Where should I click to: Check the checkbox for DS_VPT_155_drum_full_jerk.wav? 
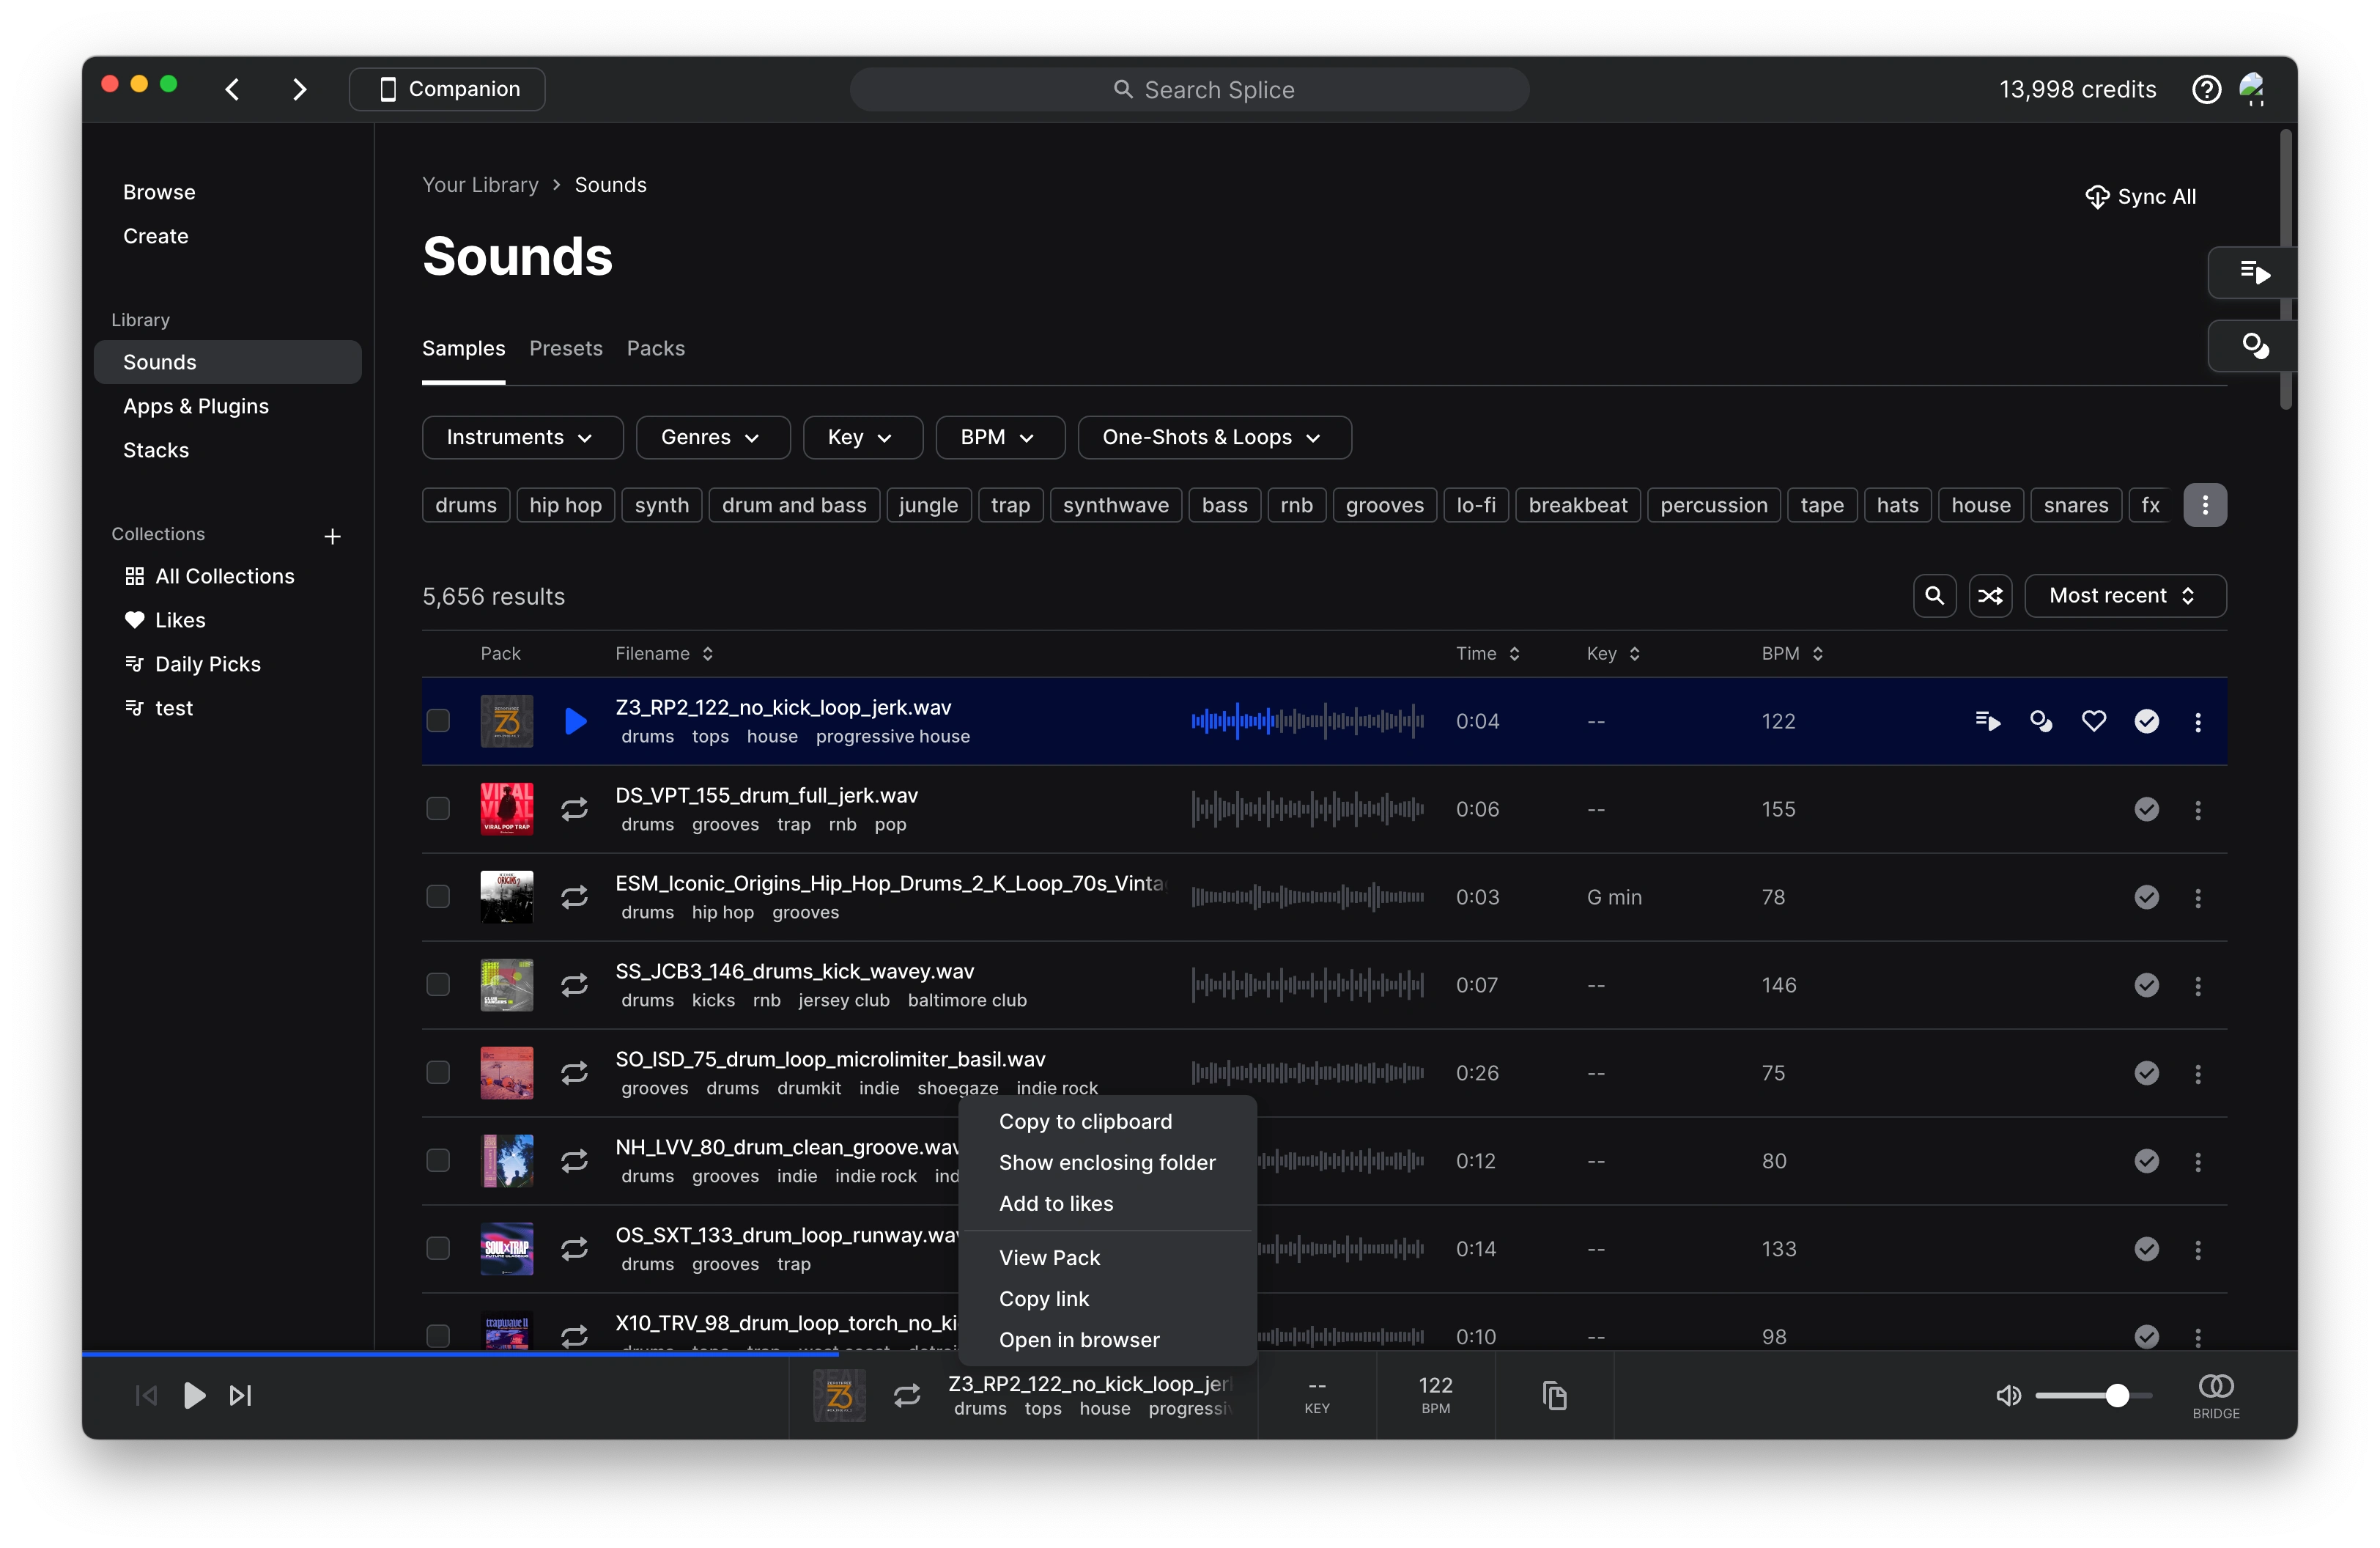pyautogui.click(x=437, y=808)
